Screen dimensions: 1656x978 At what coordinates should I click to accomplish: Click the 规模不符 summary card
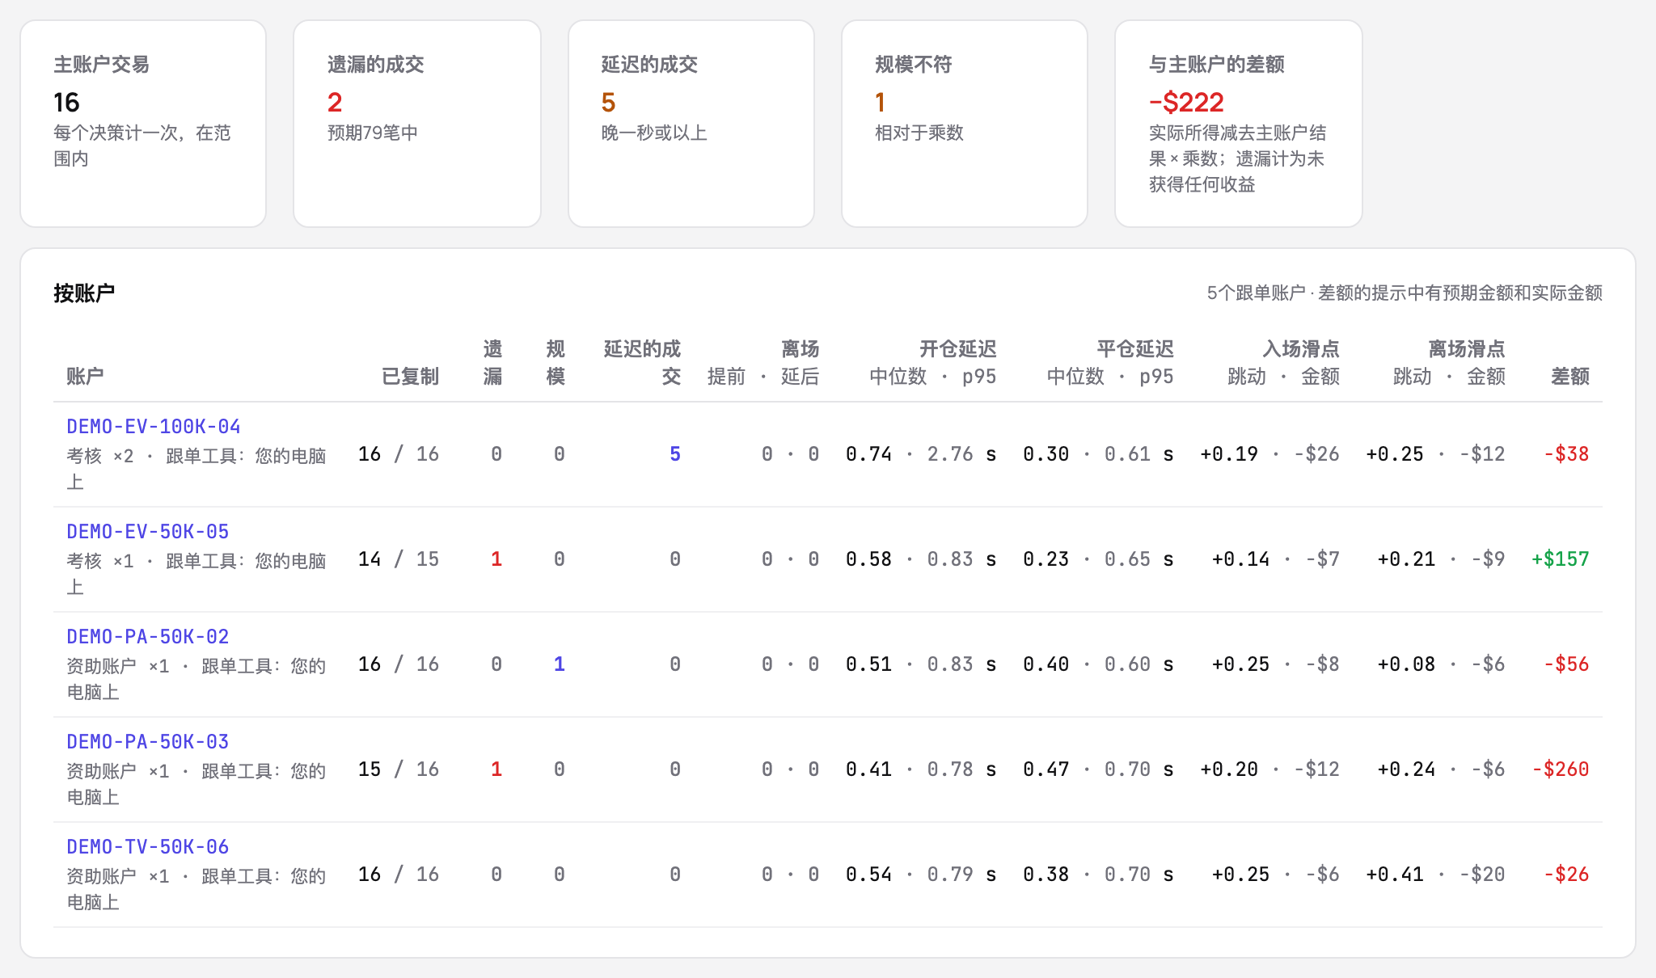(965, 124)
